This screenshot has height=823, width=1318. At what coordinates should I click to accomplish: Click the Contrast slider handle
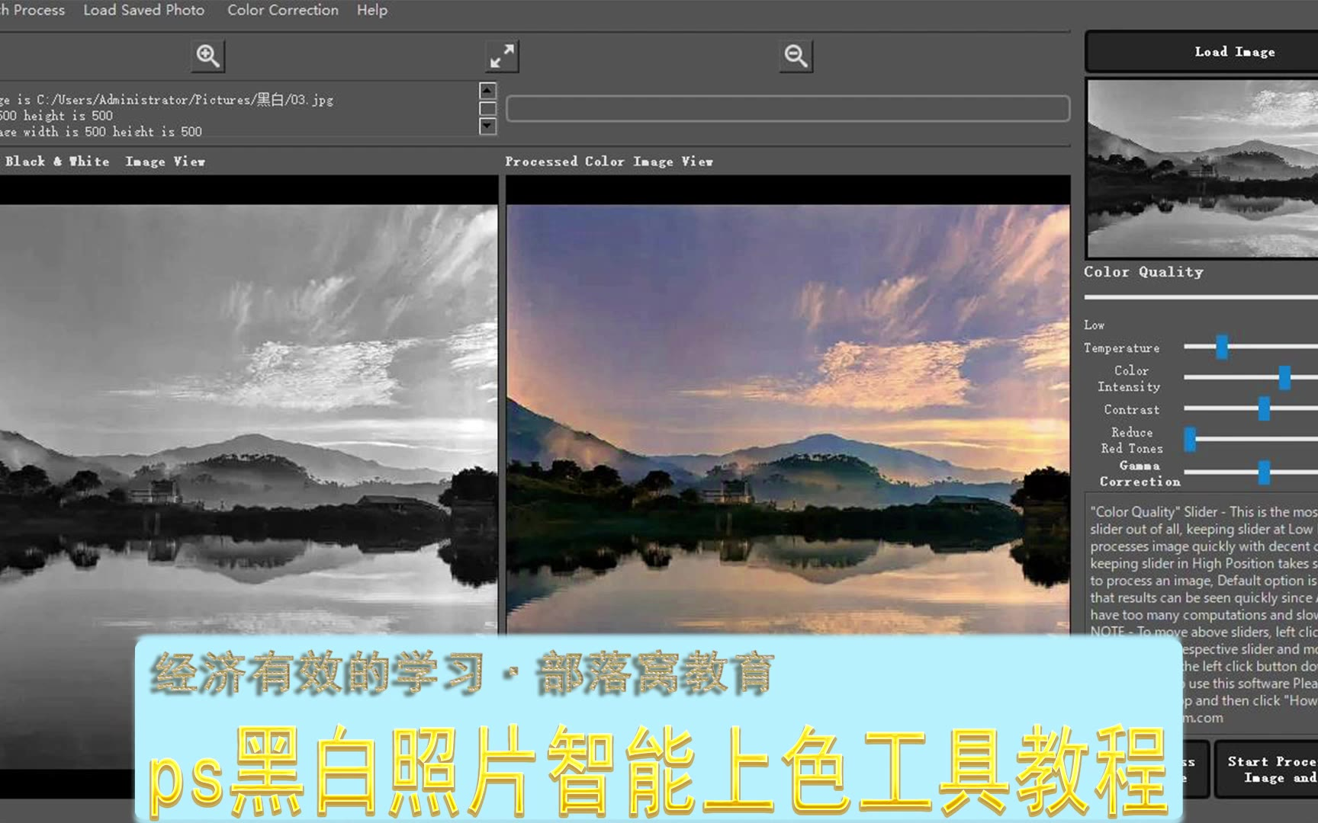coord(1264,408)
